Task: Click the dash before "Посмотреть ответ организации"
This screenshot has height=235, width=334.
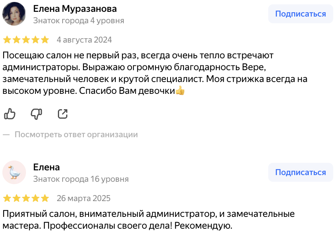Action: (x=6, y=134)
